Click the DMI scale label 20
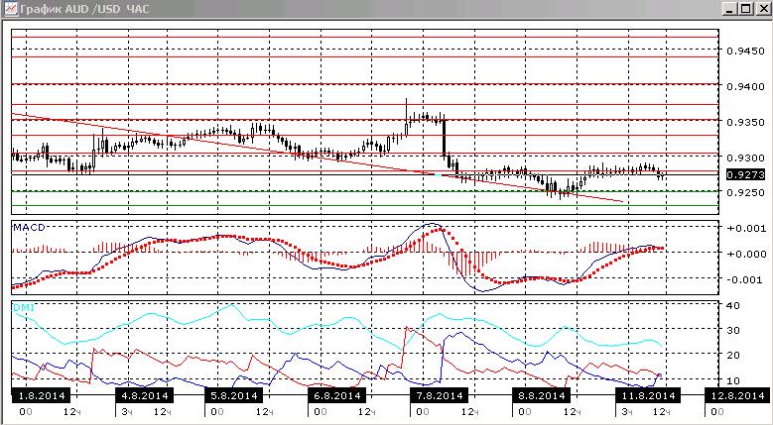This screenshot has width=773, height=425. coord(733,355)
